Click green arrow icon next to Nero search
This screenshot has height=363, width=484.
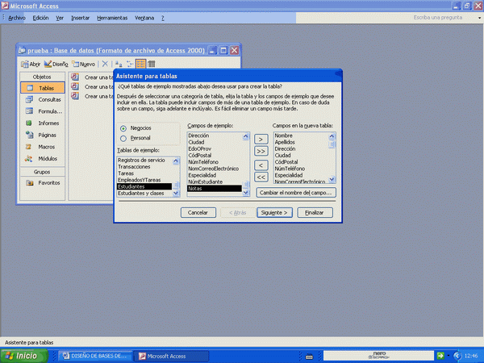pyautogui.click(x=440, y=356)
